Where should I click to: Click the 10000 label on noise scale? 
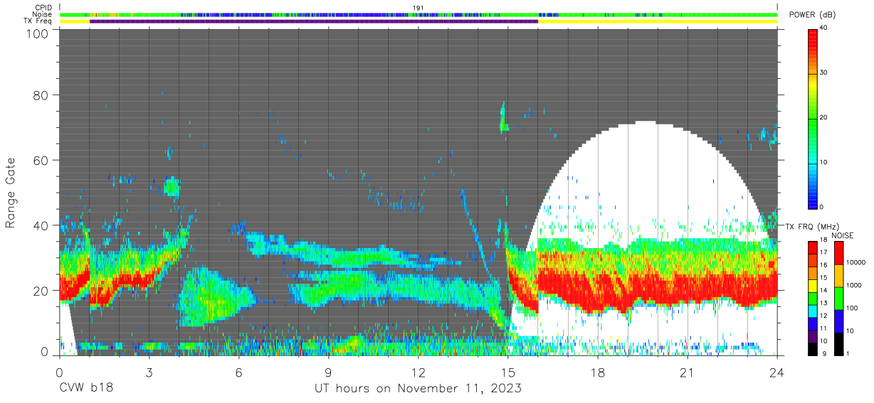click(857, 263)
